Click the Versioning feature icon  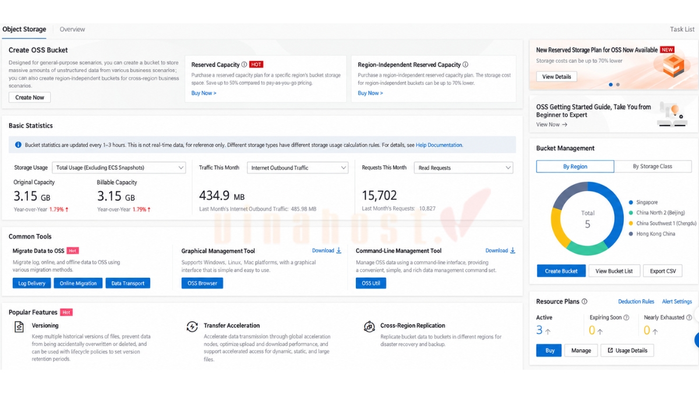(19, 327)
